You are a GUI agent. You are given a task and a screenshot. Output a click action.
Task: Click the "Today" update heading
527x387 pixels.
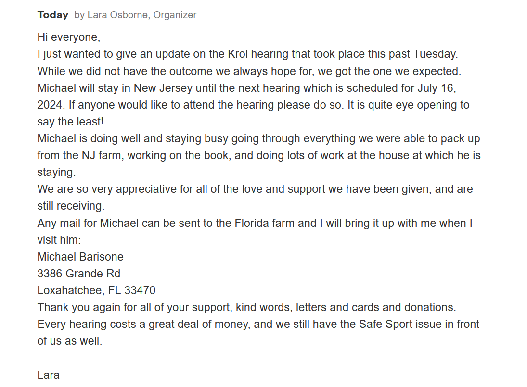tap(53, 15)
